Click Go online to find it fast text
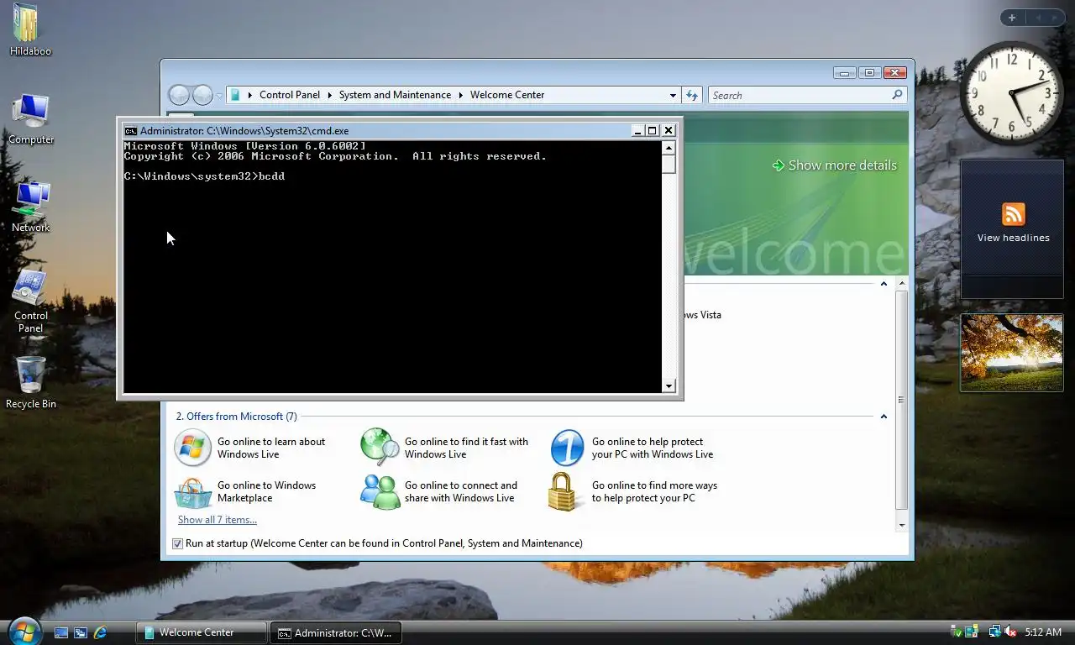 pos(466,448)
